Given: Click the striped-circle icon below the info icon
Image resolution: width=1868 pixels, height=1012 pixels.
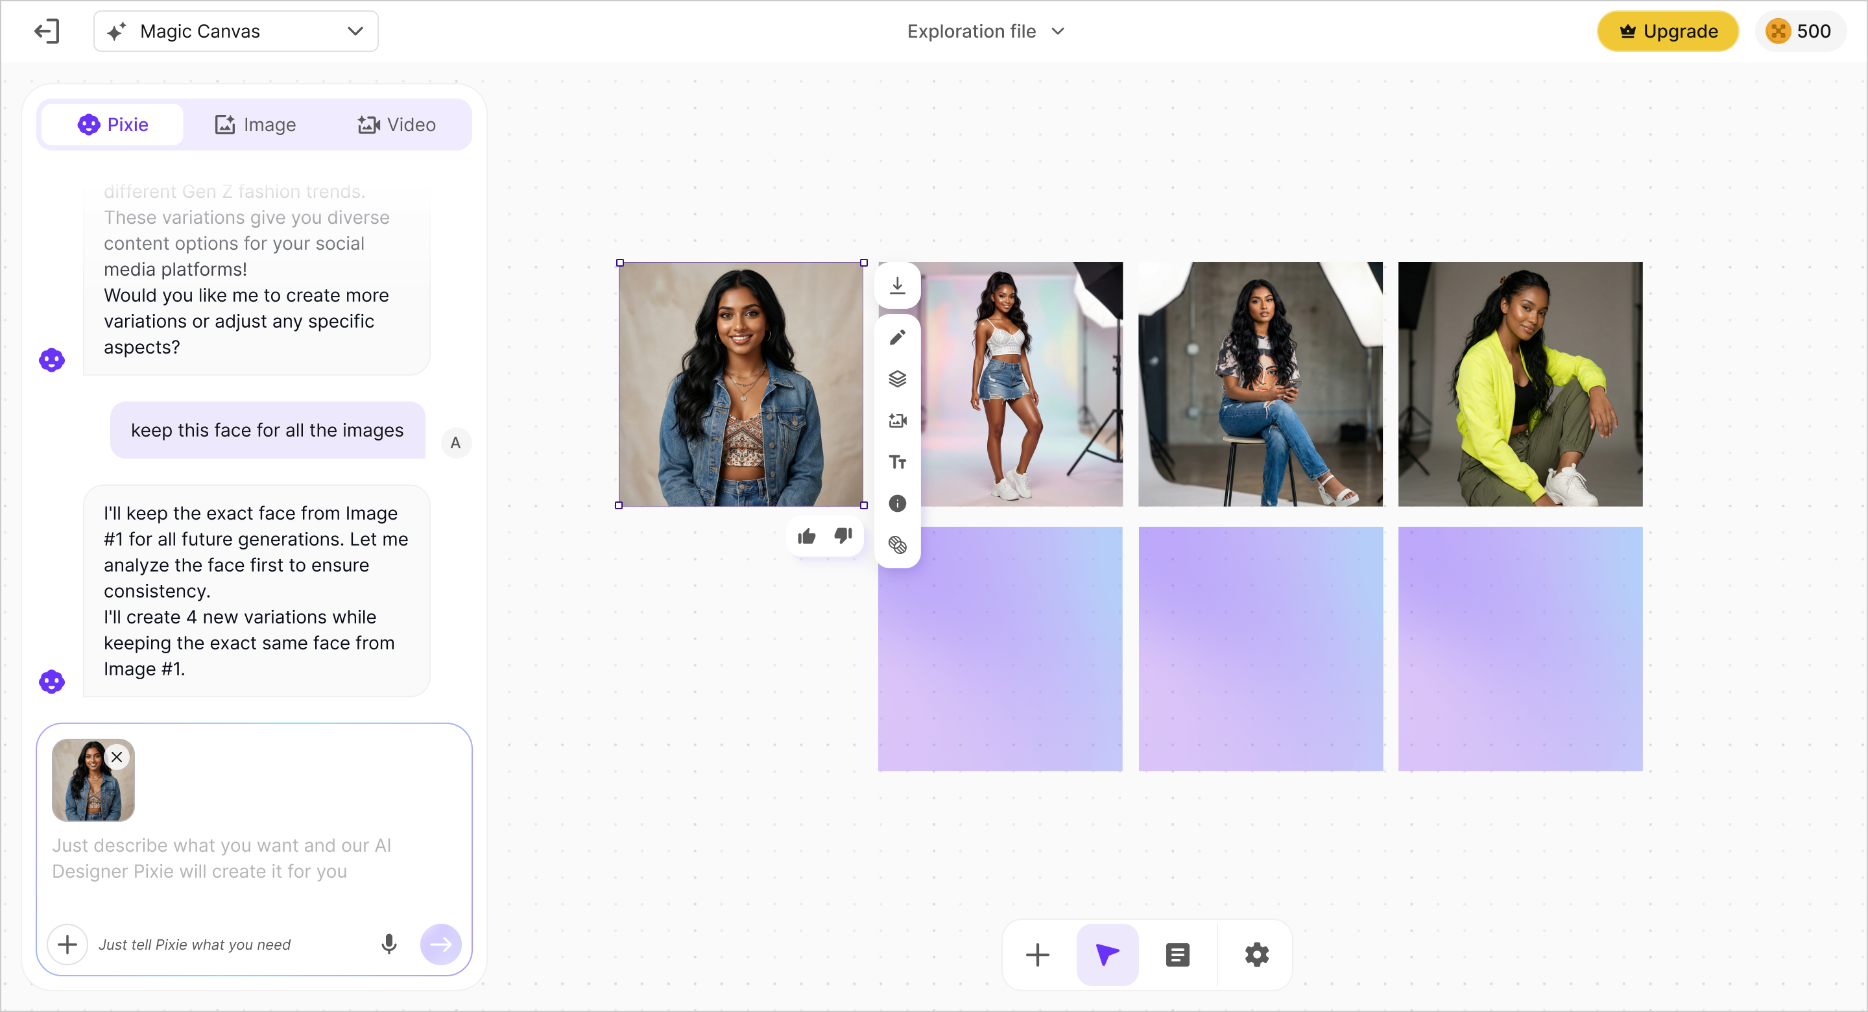Looking at the screenshot, I should (898, 545).
